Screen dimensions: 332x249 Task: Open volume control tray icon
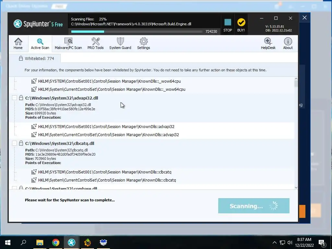tap(290, 243)
